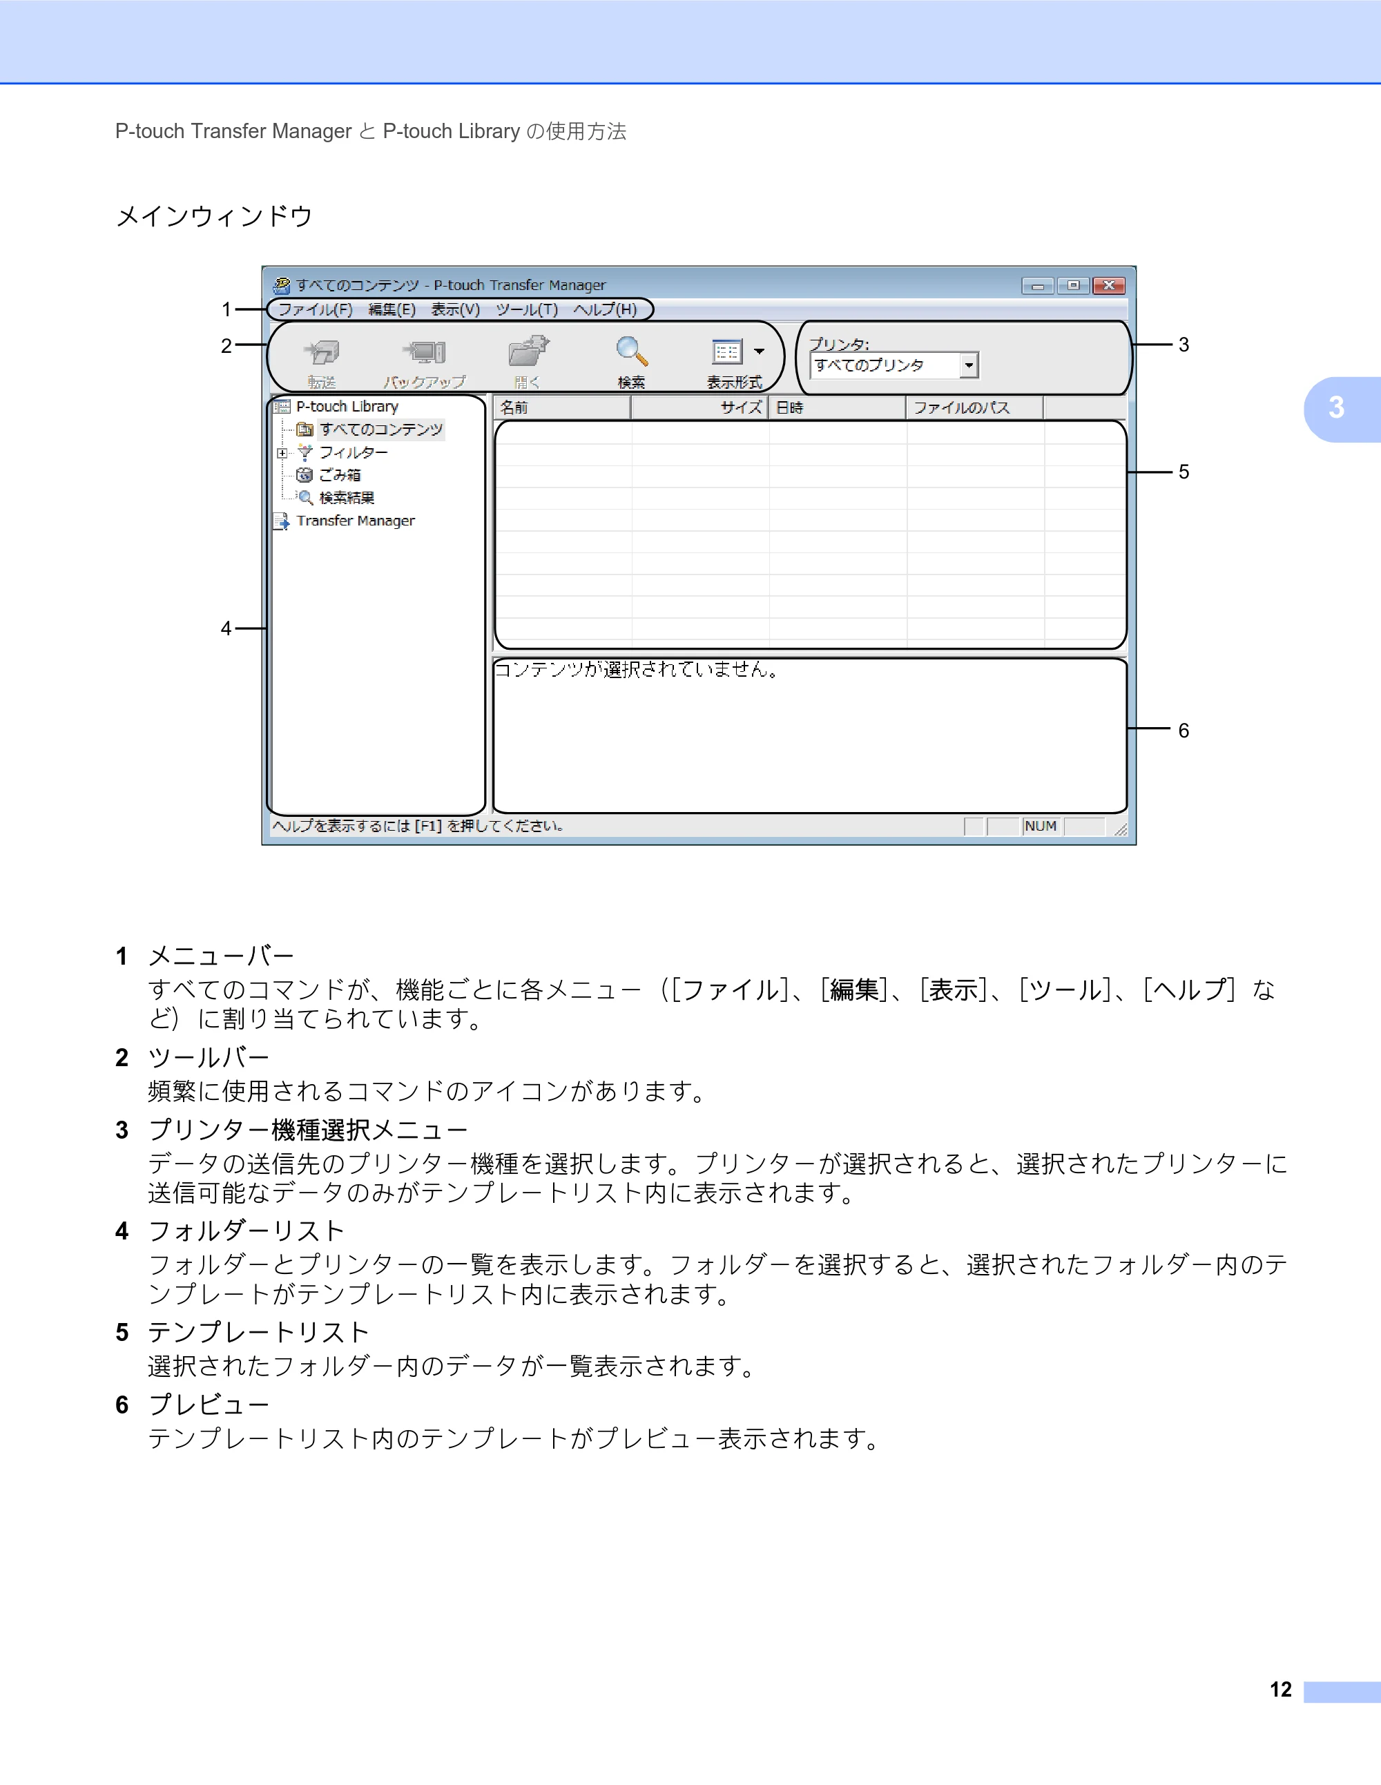
Task: Open the ファイル(F) menu
Action: (316, 310)
